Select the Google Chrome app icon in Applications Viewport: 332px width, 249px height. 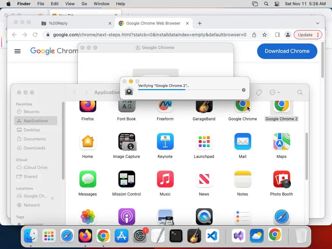tap(243, 106)
